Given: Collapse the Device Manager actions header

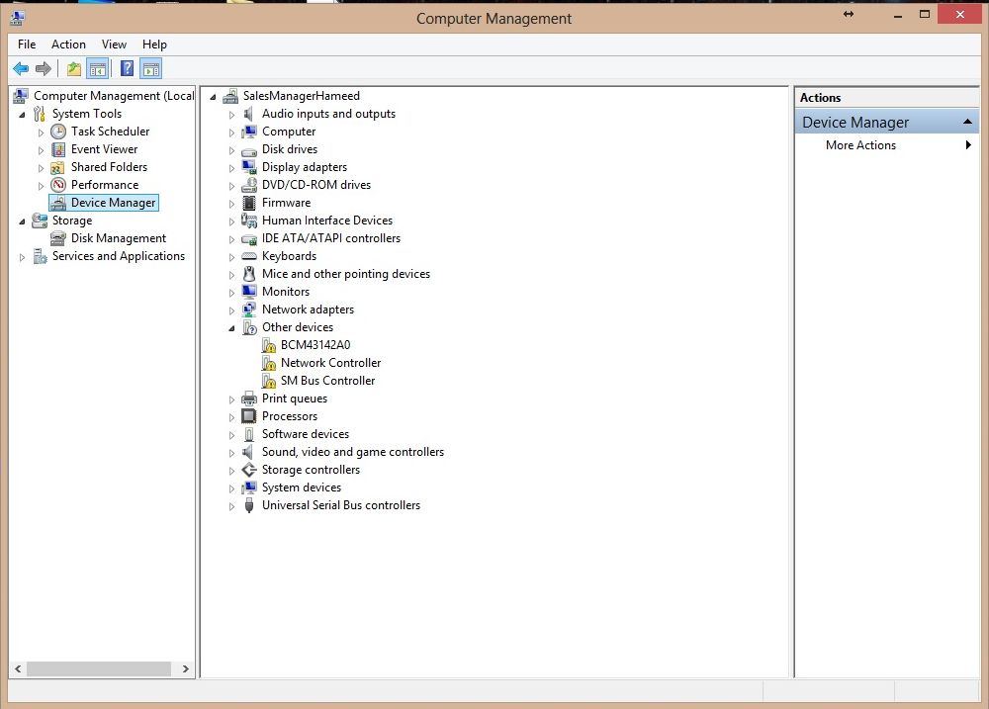Looking at the screenshot, I should point(969,123).
